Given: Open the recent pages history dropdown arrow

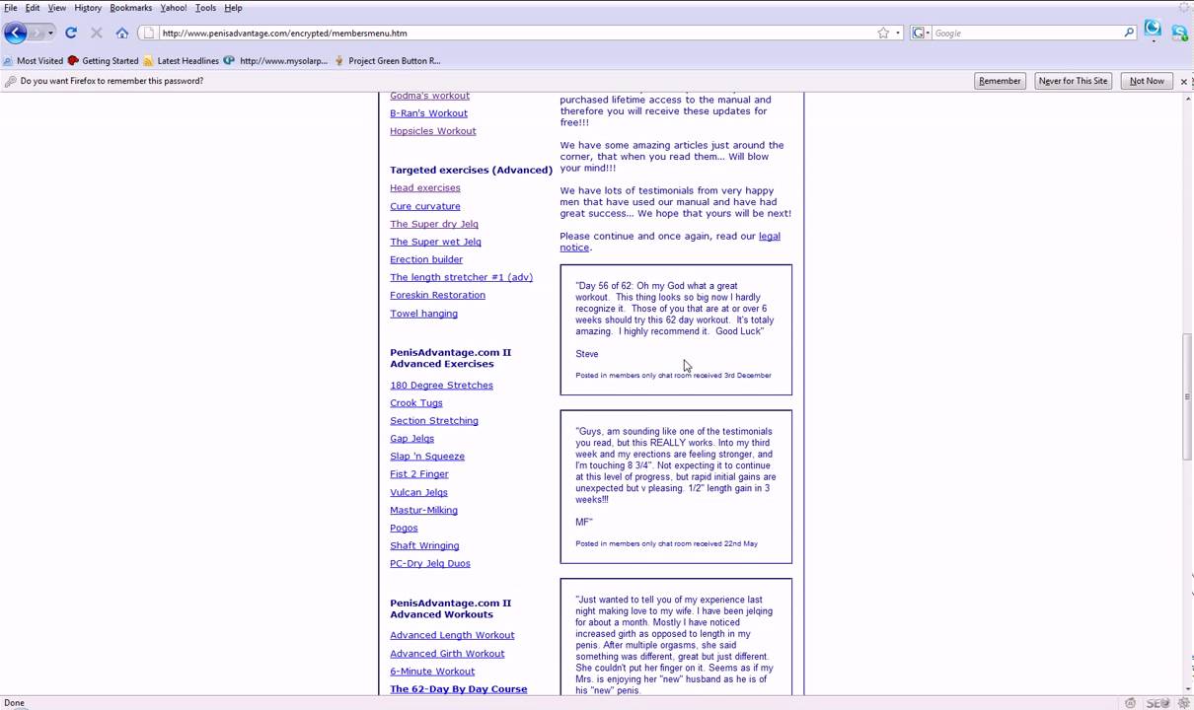Looking at the screenshot, I should (51, 34).
